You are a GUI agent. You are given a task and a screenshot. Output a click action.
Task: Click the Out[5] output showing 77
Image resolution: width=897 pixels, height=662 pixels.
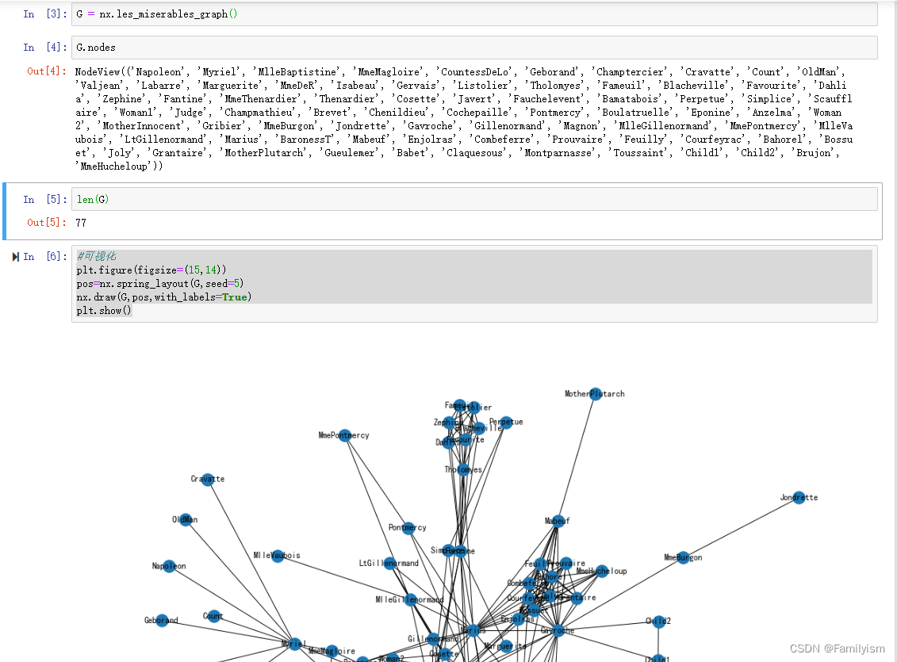point(80,223)
